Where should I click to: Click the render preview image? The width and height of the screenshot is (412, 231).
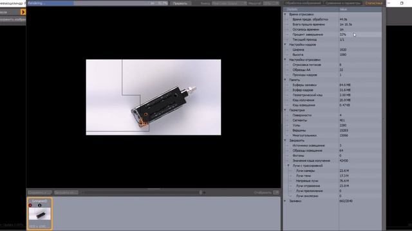pos(153,97)
